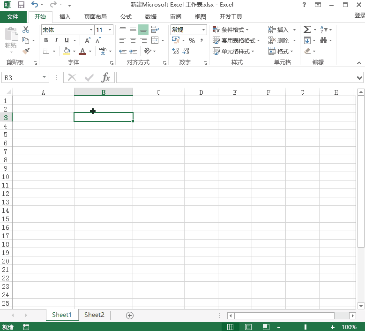365x331 pixels.
Task: Decrease font size with the small A icon
Action: 98,40
